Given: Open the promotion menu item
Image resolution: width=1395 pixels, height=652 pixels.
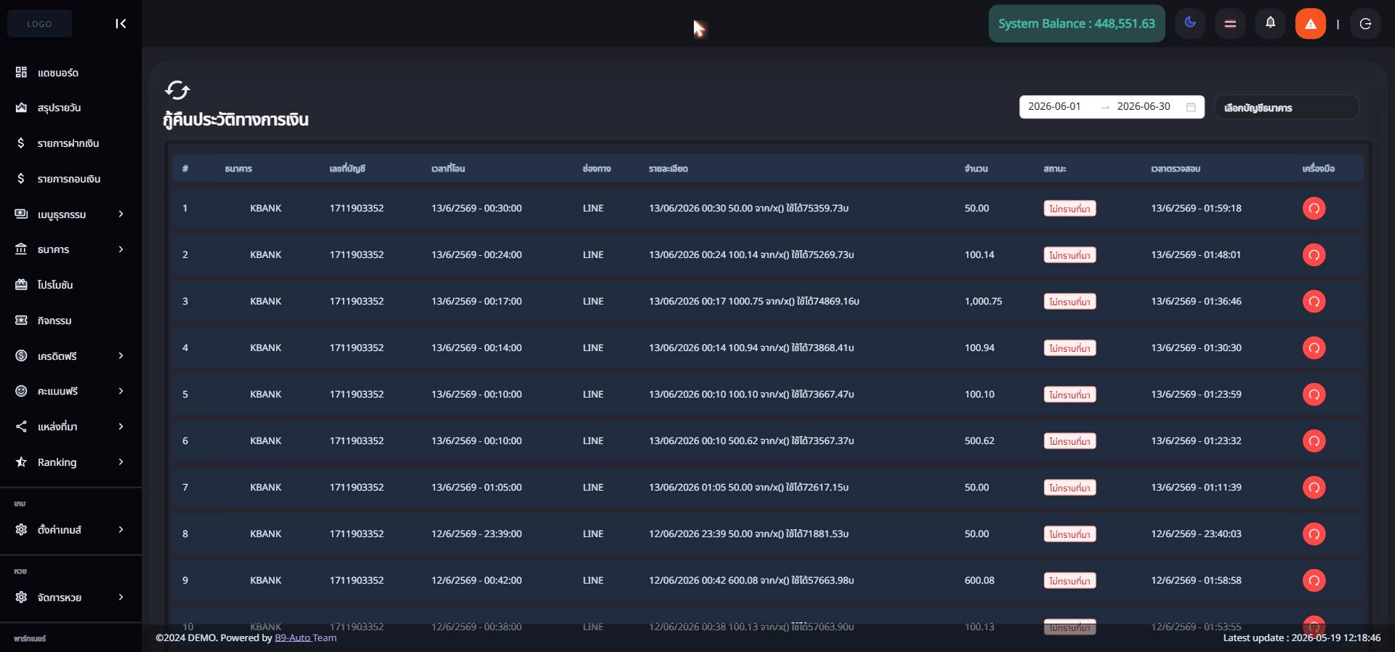Looking at the screenshot, I should pos(70,285).
